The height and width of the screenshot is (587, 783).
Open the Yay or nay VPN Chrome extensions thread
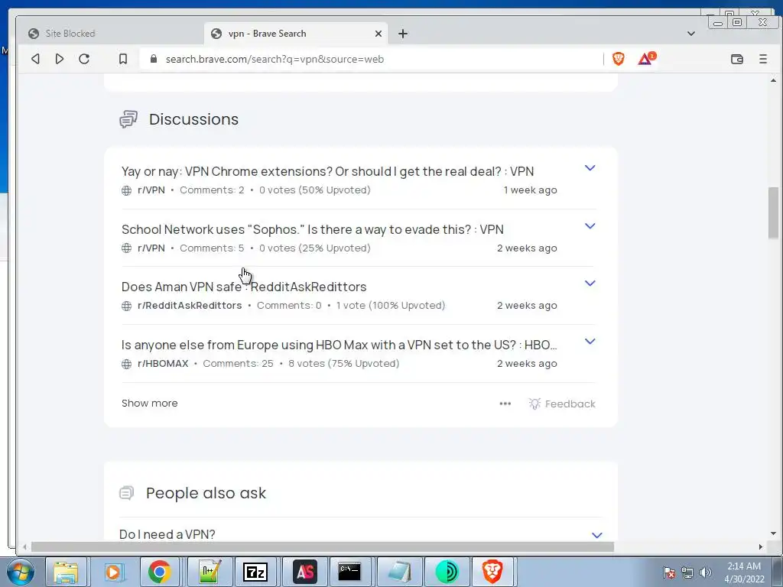pyautogui.click(x=327, y=171)
